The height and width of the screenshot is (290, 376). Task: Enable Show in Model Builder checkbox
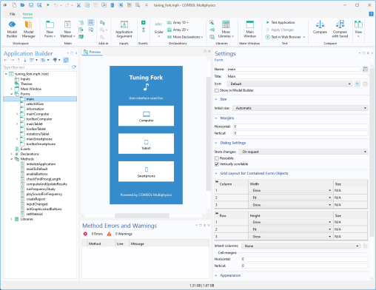217,90
